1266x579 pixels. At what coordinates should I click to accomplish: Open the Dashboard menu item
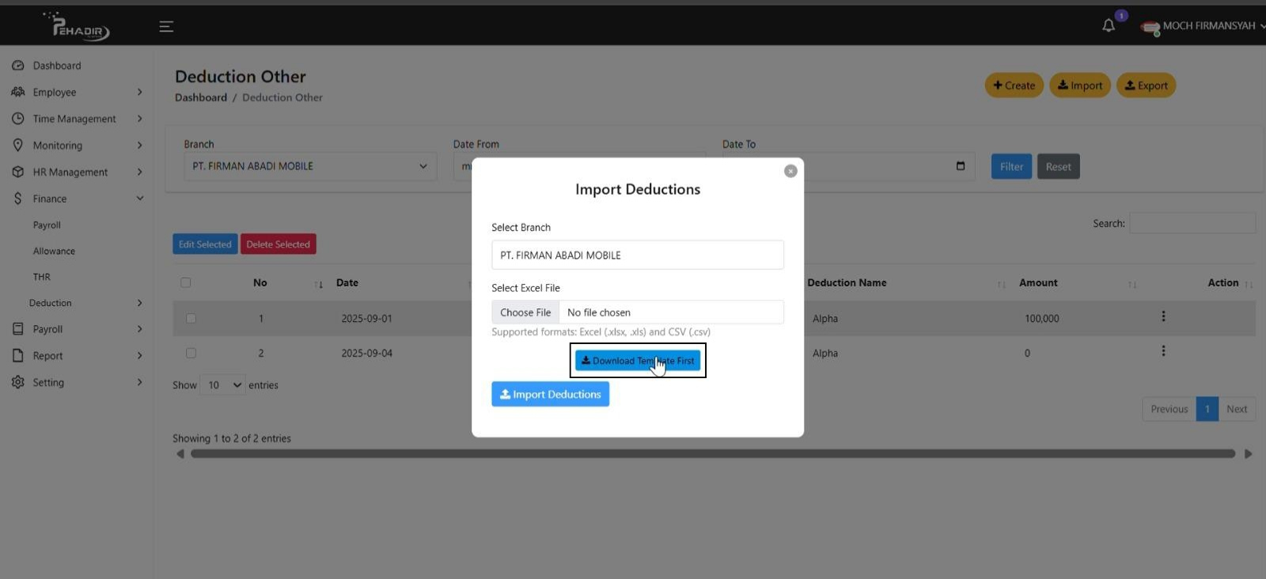point(57,66)
